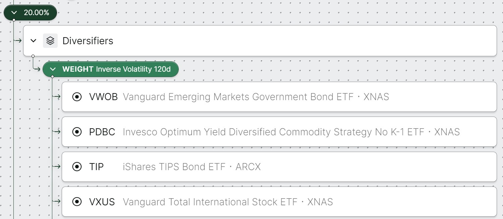Select the PDBC asset circle icon

click(x=77, y=132)
